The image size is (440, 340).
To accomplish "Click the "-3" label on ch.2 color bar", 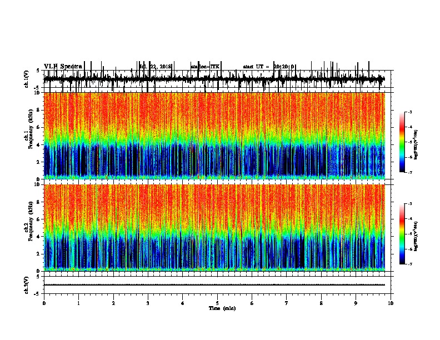I will click(409, 204).
